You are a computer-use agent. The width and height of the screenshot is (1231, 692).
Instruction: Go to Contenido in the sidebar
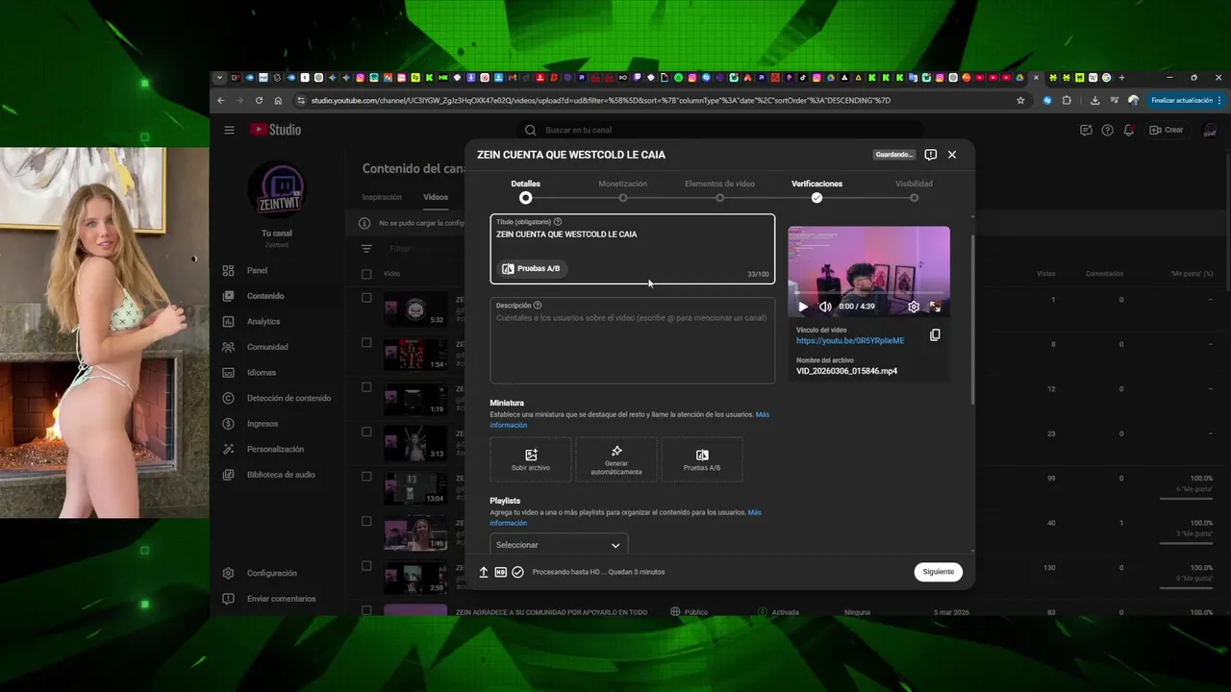tap(265, 296)
